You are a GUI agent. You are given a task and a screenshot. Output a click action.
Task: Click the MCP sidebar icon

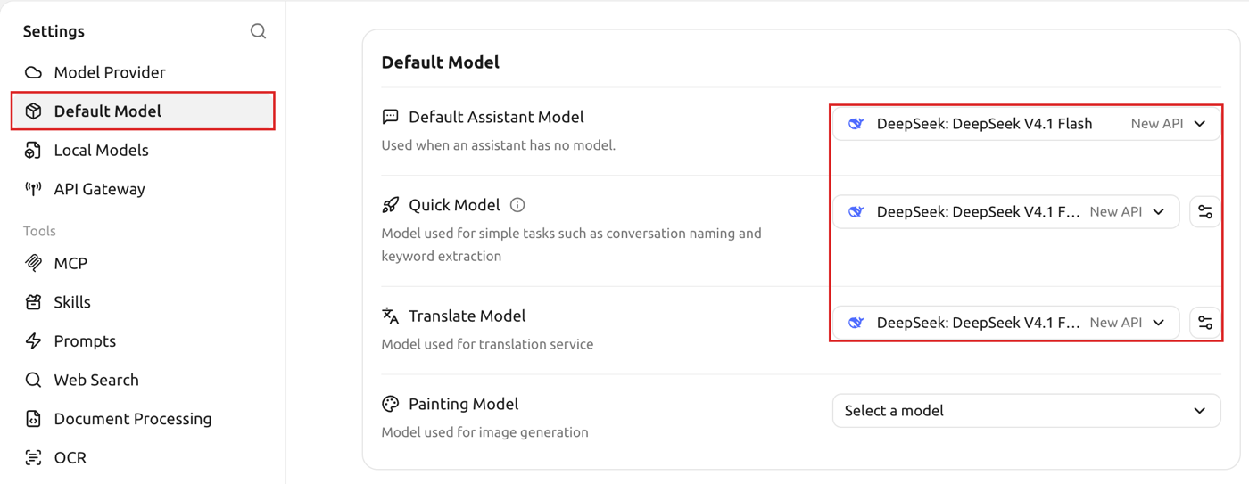pos(33,263)
